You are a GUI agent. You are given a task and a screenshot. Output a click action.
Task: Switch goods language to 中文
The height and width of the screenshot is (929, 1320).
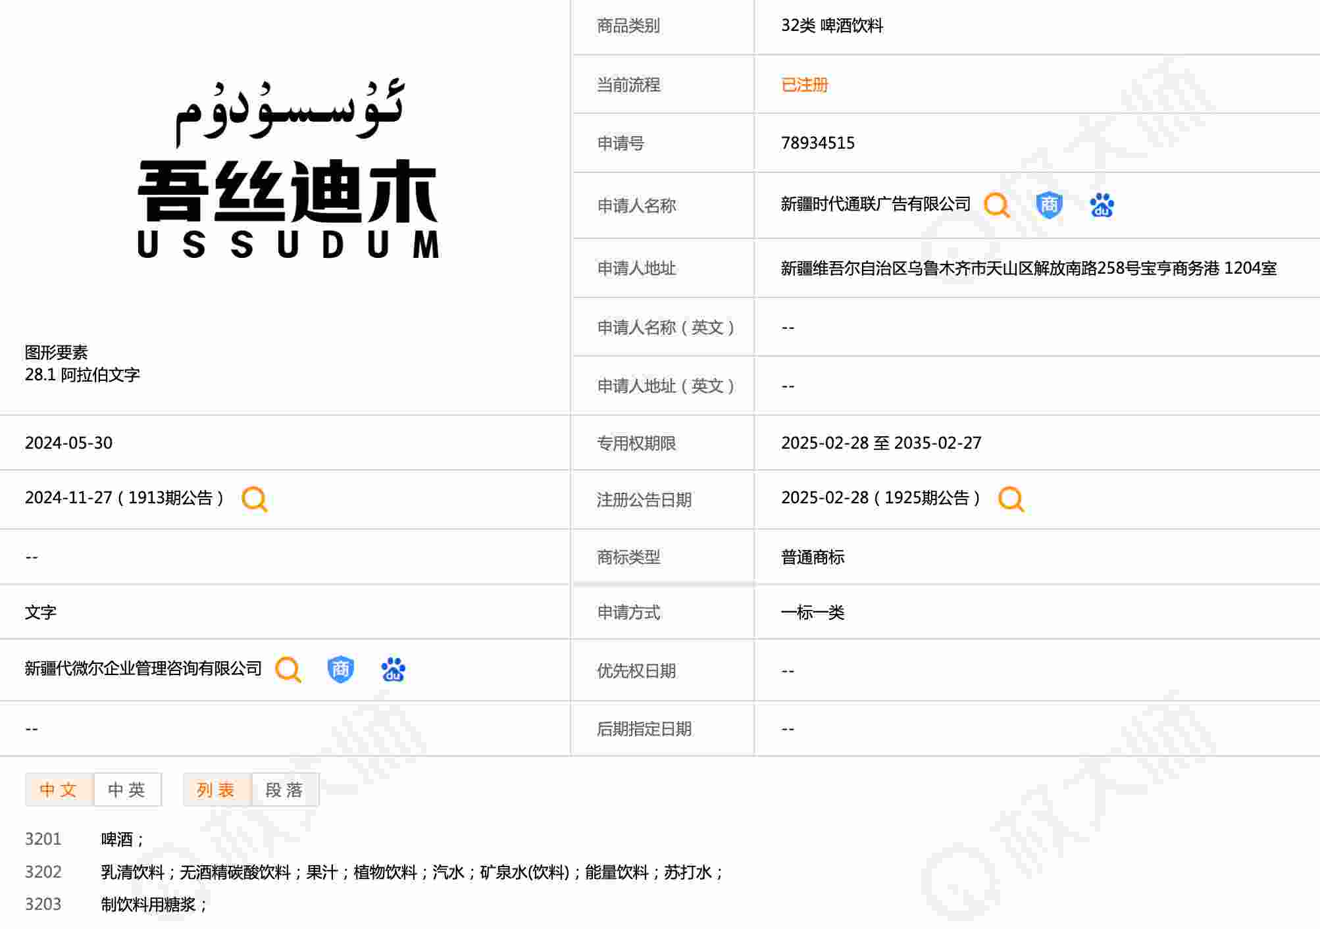(x=59, y=790)
